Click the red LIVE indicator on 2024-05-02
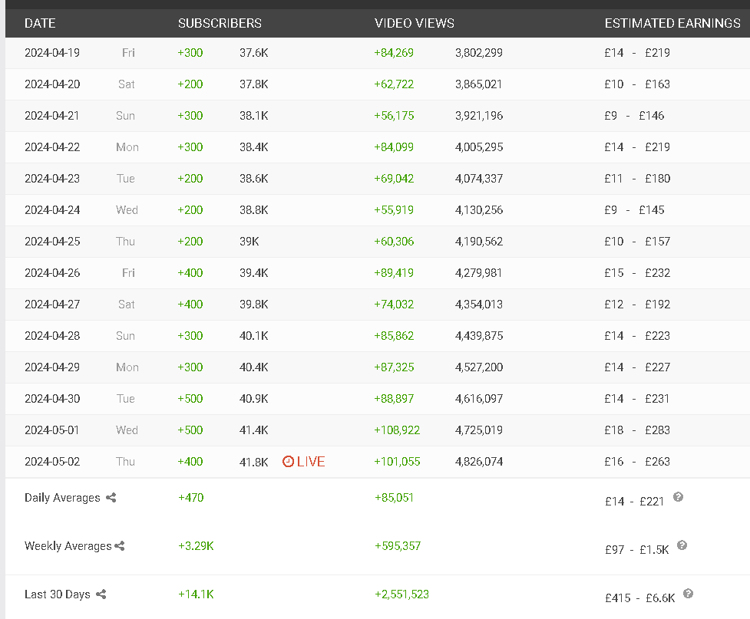 (x=304, y=462)
